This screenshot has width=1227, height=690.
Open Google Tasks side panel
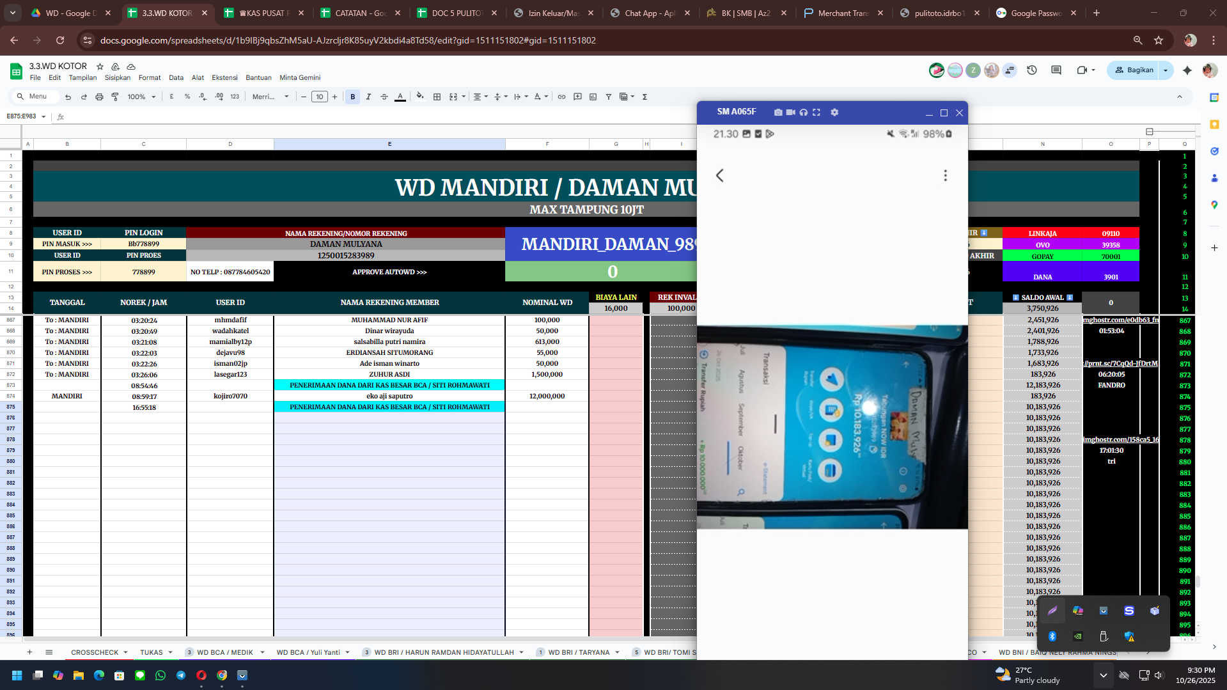click(x=1214, y=152)
